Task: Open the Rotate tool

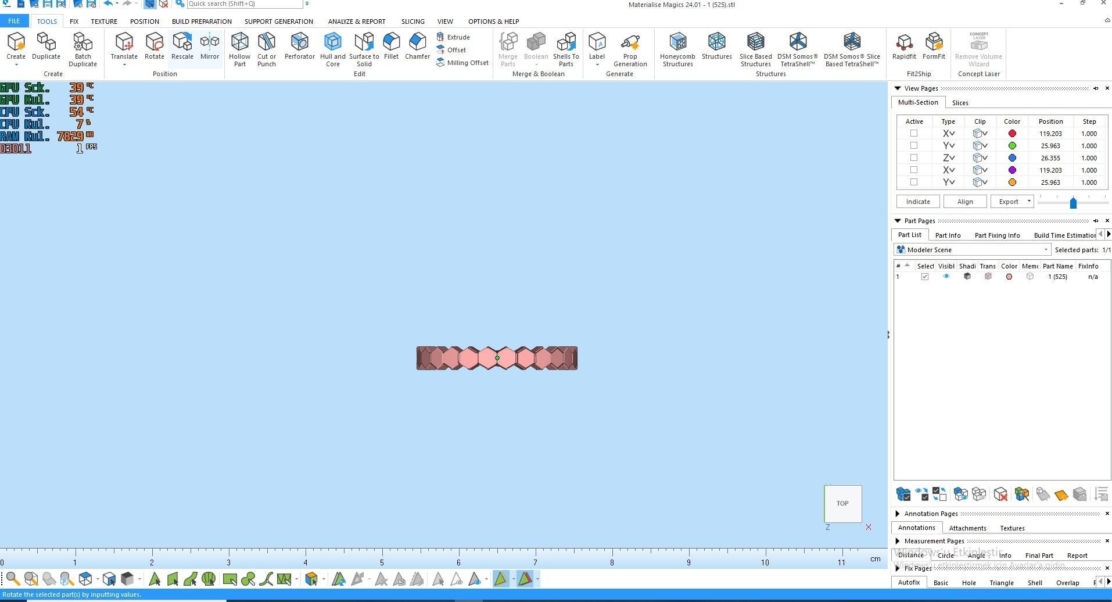Action: tap(155, 46)
